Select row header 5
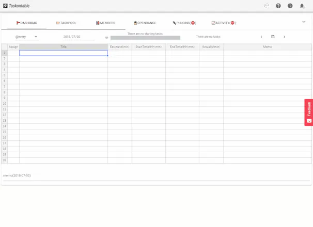 click(5, 75)
